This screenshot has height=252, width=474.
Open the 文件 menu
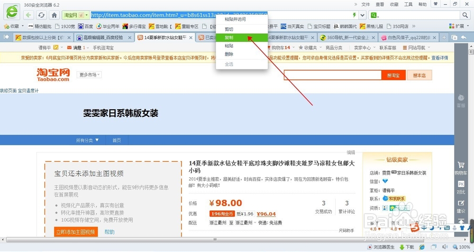point(366,4)
